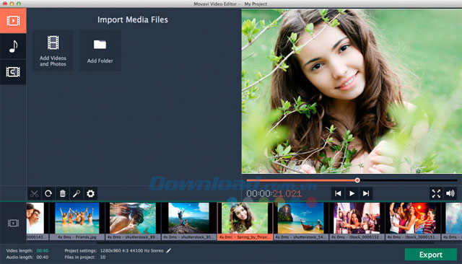Screen dimensions: 462x264
Task: Skip to next frame button
Action: pyautogui.click(x=366, y=193)
